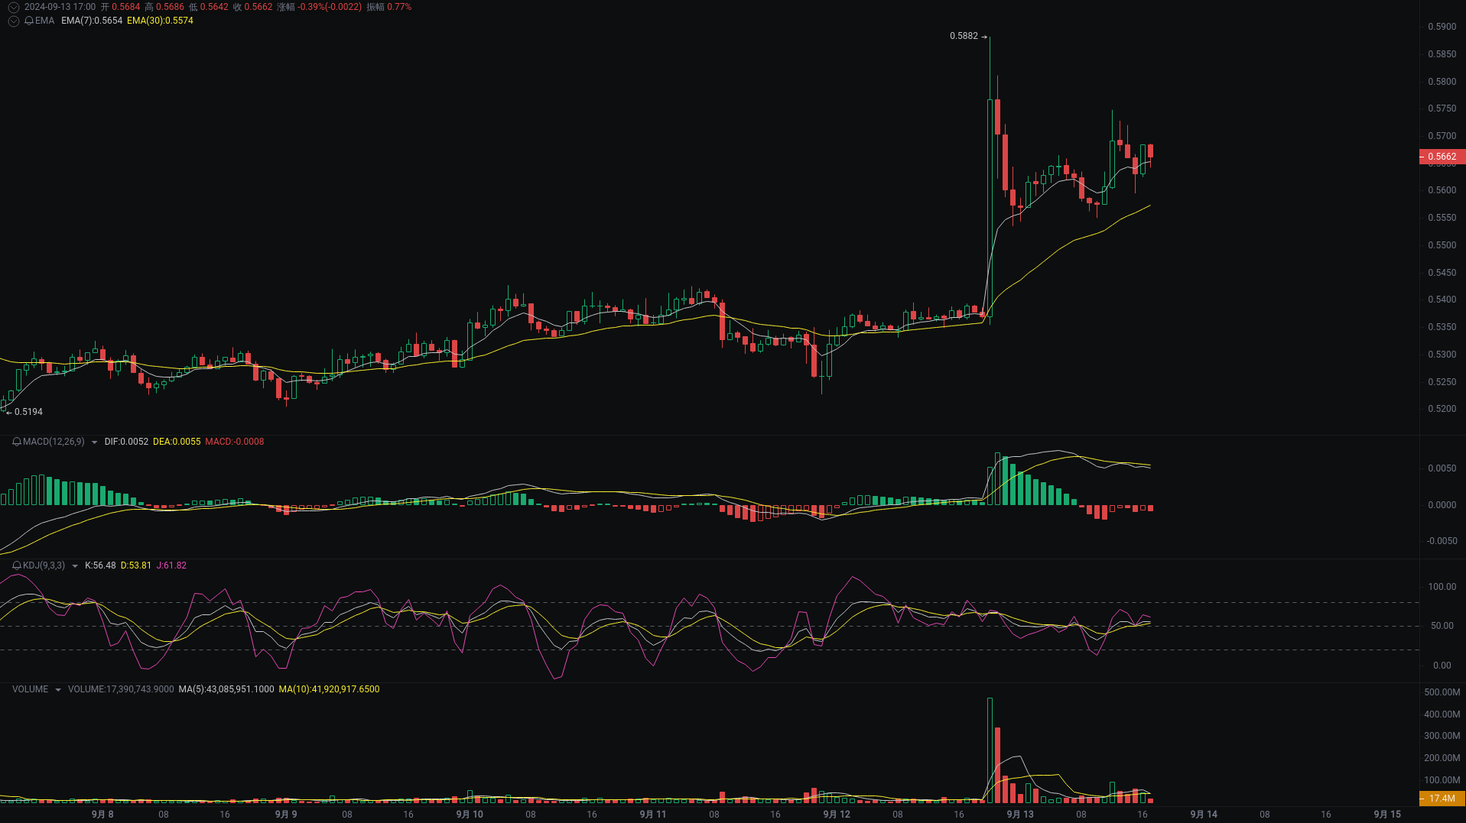Select the EMA(7):0.5654 indicator label
Image resolution: width=1466 pixels, height=823 pixels.
click(90, 21)
